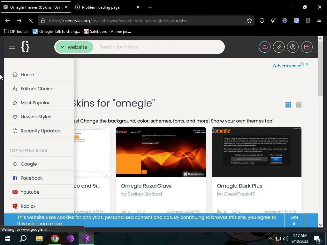
Task: Open the Safebooru bookmark
Action: 107,32
